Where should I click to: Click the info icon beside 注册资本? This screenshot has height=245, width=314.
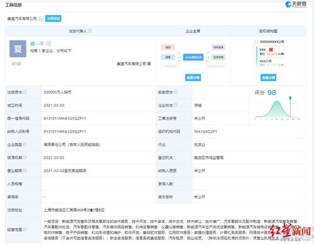pyautogui.click(x=25, y=92)
